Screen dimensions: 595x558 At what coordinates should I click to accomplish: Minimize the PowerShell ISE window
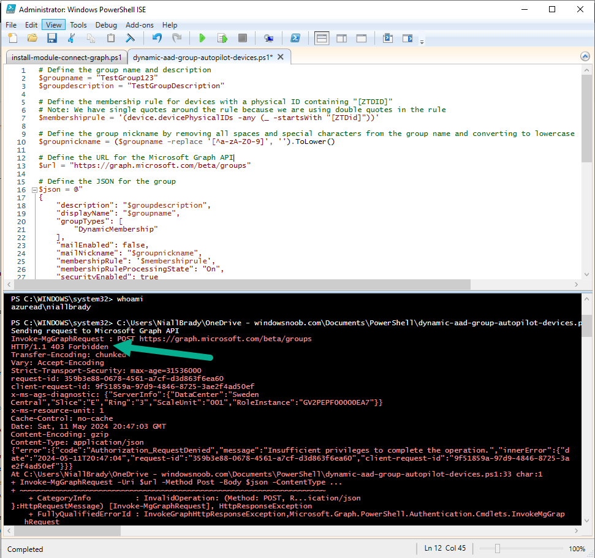[x=525, y=9]
